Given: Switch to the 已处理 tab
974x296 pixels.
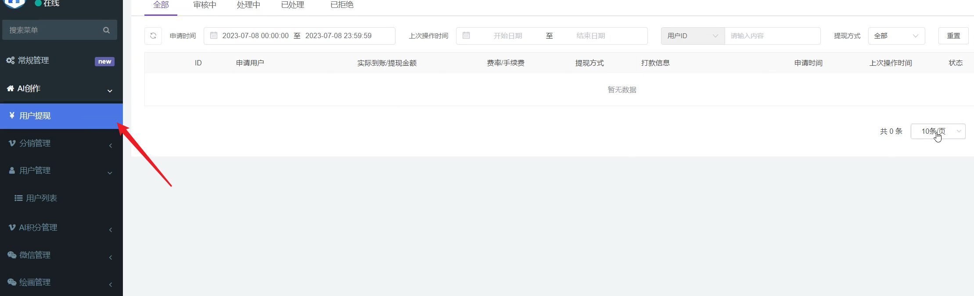Looking at the screenshot, I should [x=293, y=5].
